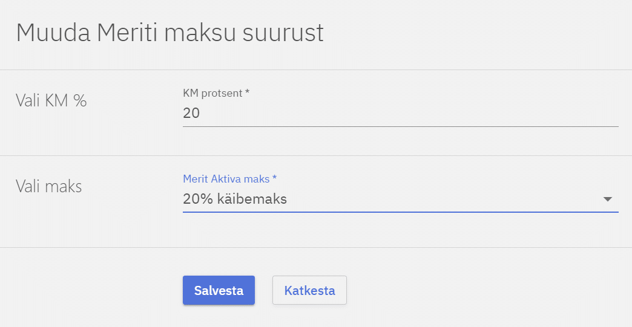Click the asterisk after KM protsent
The height and width of the screenshot is (327, 632).
point(247,92)
